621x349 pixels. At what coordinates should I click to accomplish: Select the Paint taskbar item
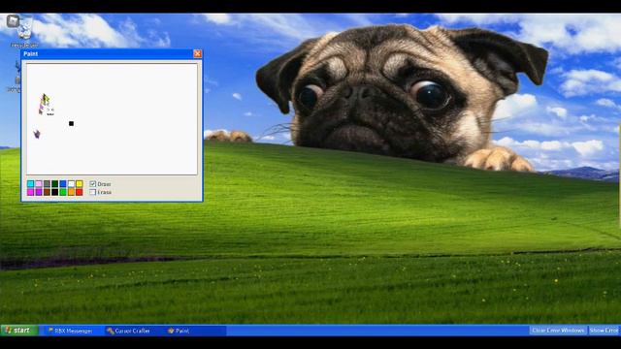(x=195, y=331)
